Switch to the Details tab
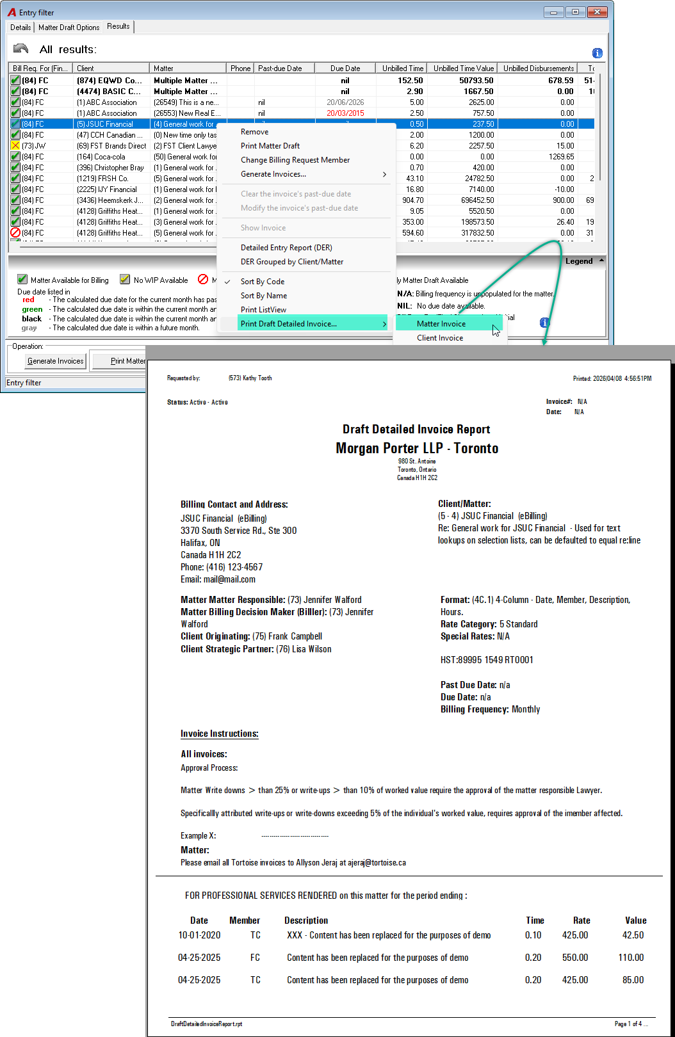The height and width of the screenshot is (1037, 675). coord(20,28)
